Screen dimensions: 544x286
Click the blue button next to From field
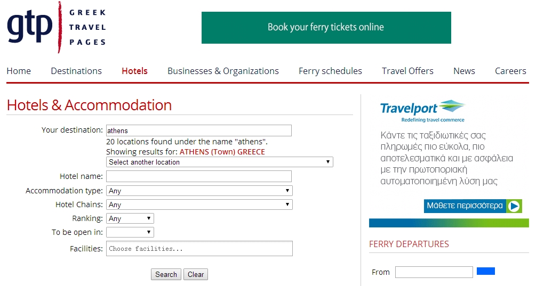pyautogui.click(x=486, y=271)
